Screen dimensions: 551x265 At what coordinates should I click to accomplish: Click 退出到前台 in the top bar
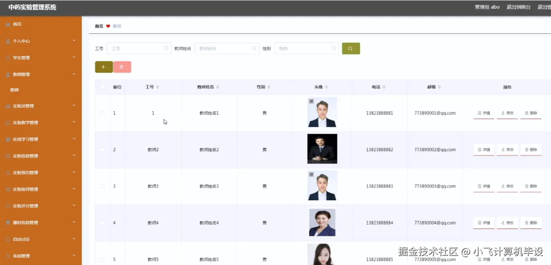(518, 7)
